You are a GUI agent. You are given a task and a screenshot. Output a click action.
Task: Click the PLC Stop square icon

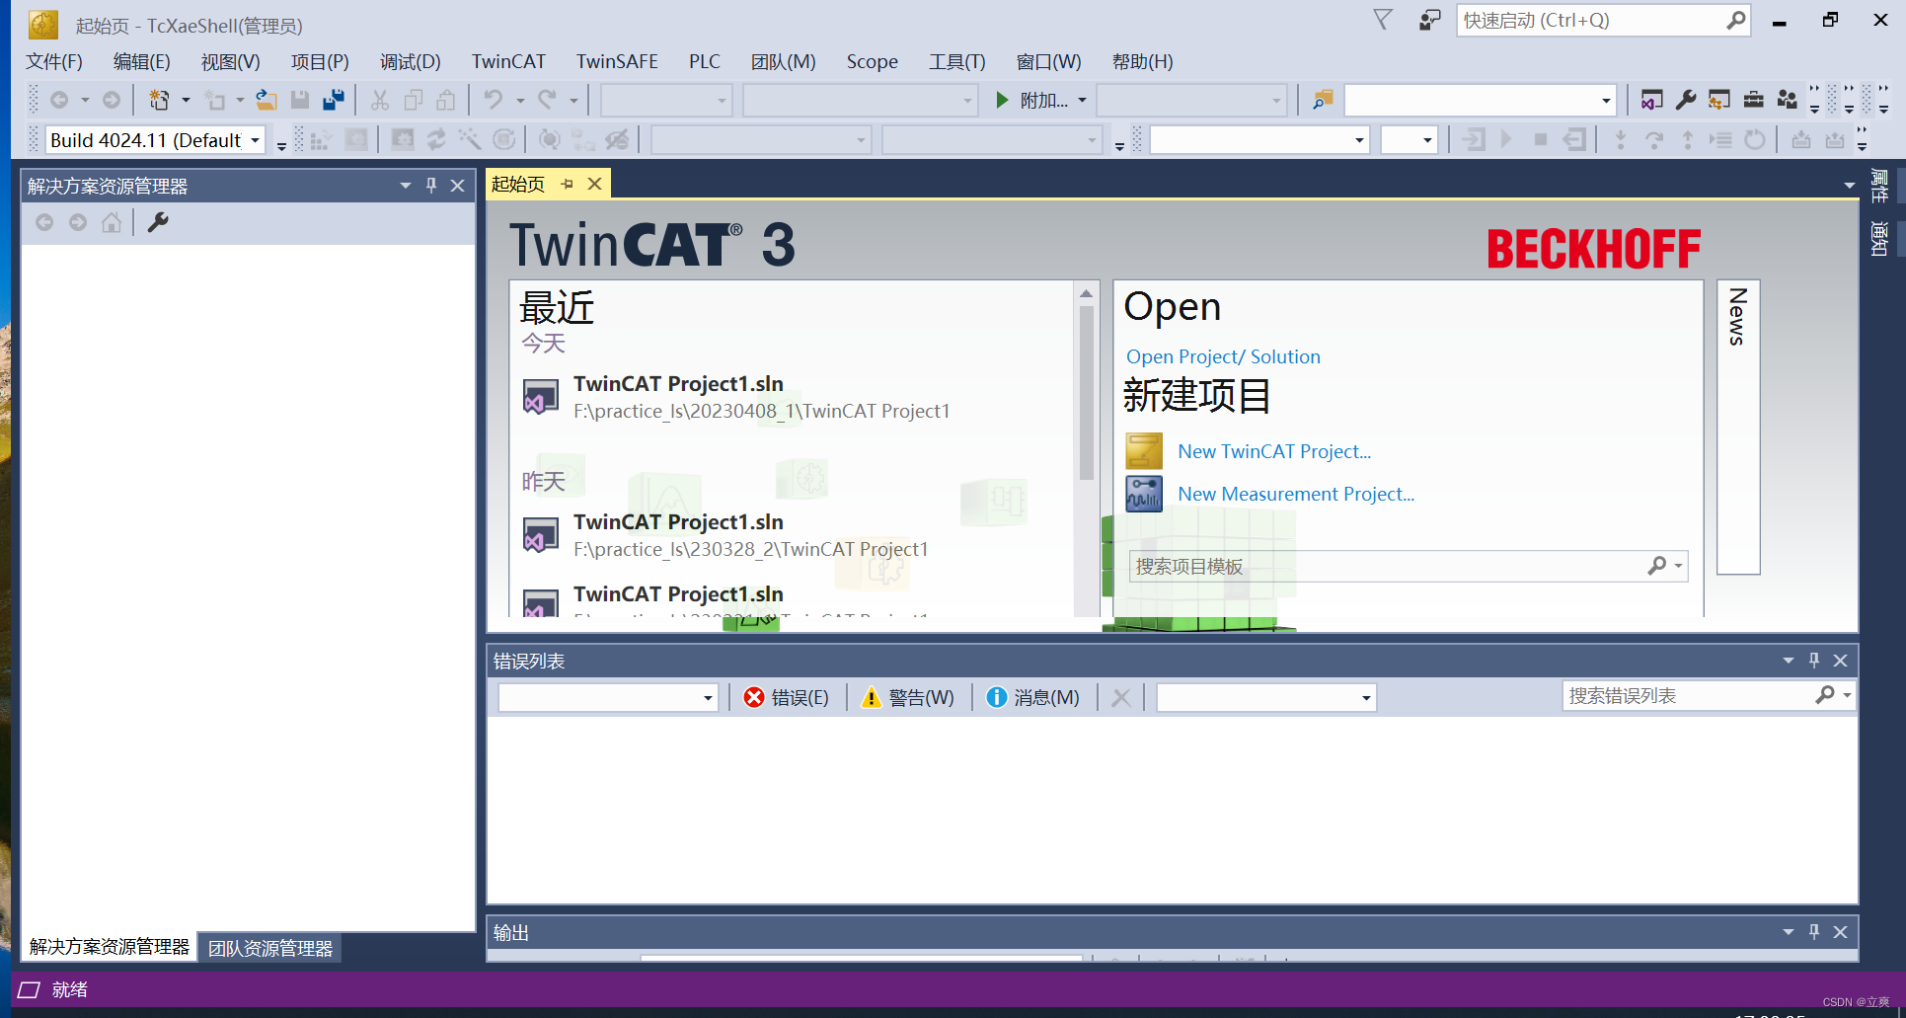1540,140
